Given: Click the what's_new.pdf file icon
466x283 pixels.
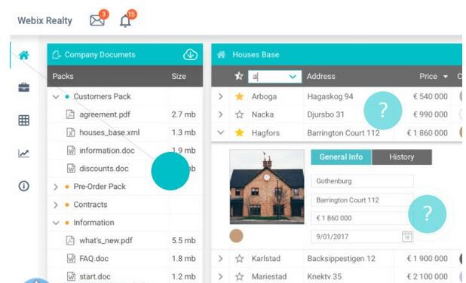Looking at the screenshot, I should 70,240.
